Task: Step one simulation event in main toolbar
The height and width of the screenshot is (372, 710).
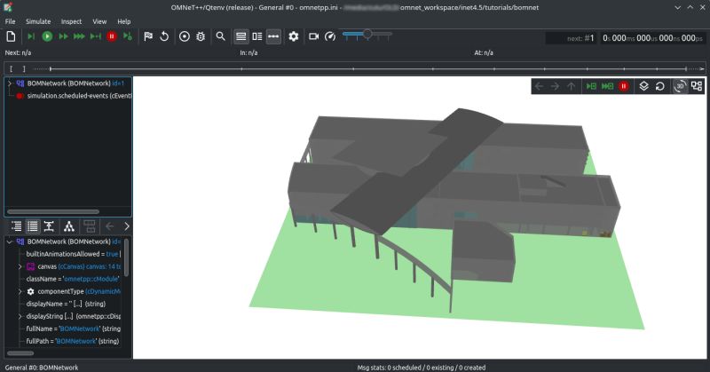Action: 31,36
